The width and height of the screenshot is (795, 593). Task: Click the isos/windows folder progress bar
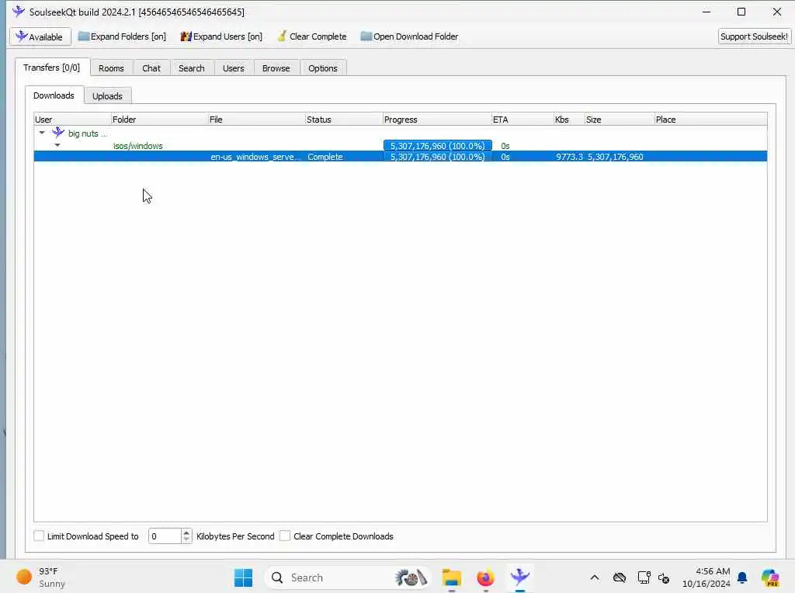[438, 145]
